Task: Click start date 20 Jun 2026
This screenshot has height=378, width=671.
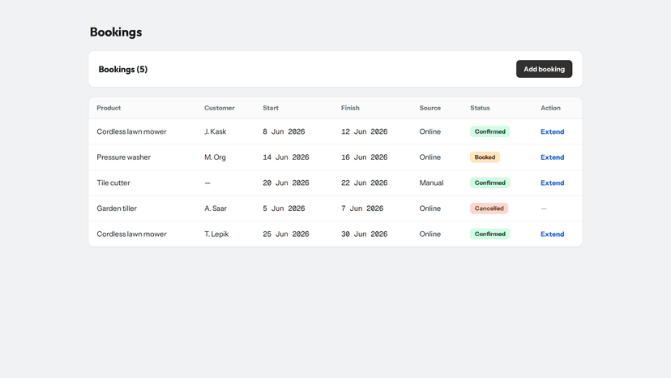Action: pyautogui.click(x=286, y=183)
